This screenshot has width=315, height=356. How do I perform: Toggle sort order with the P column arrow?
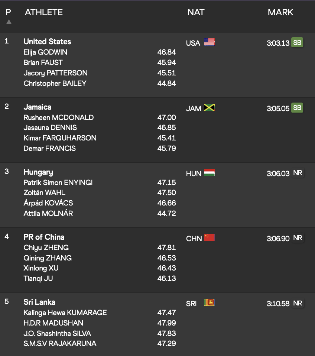9,22
